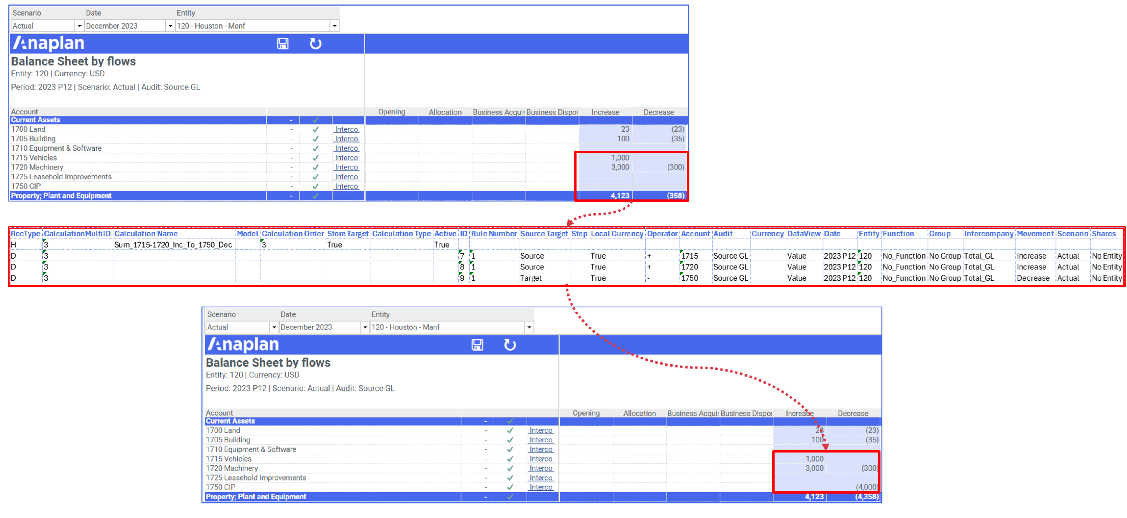Click the save icon in the bottom Anaplan panel
1127x518 pixels.
(477, 345)
